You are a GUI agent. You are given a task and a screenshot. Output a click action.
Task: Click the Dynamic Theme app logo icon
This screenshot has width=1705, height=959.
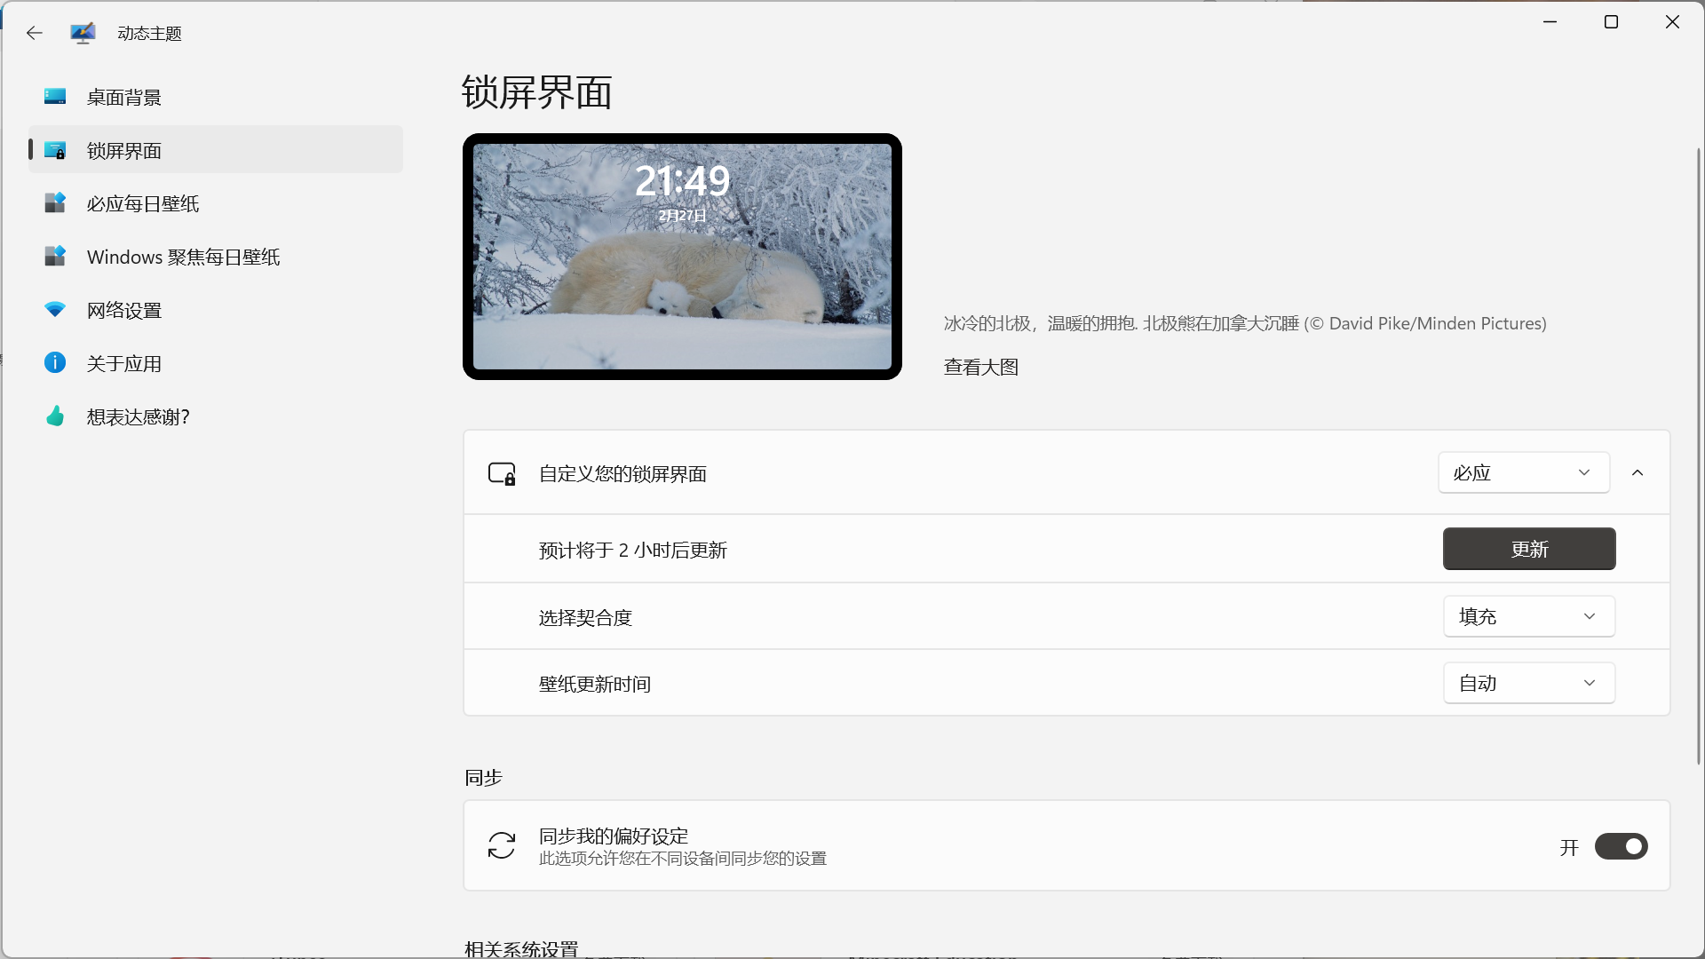click(83, 33)
